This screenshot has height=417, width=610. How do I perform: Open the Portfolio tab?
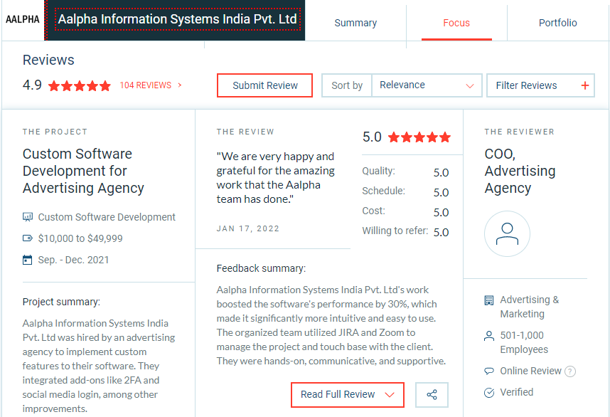(x=557, y=23)
